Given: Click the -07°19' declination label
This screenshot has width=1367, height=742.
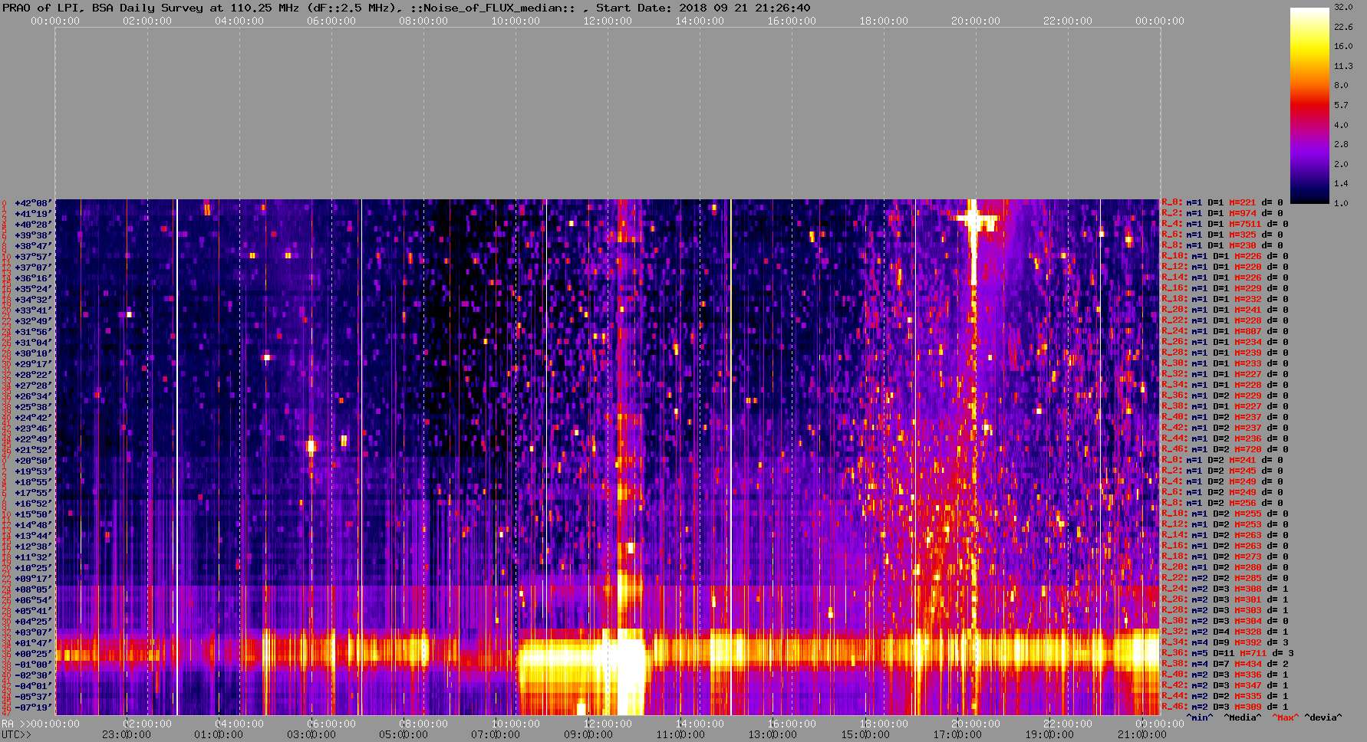Looking at the screenshot, I should click(33, 708).
